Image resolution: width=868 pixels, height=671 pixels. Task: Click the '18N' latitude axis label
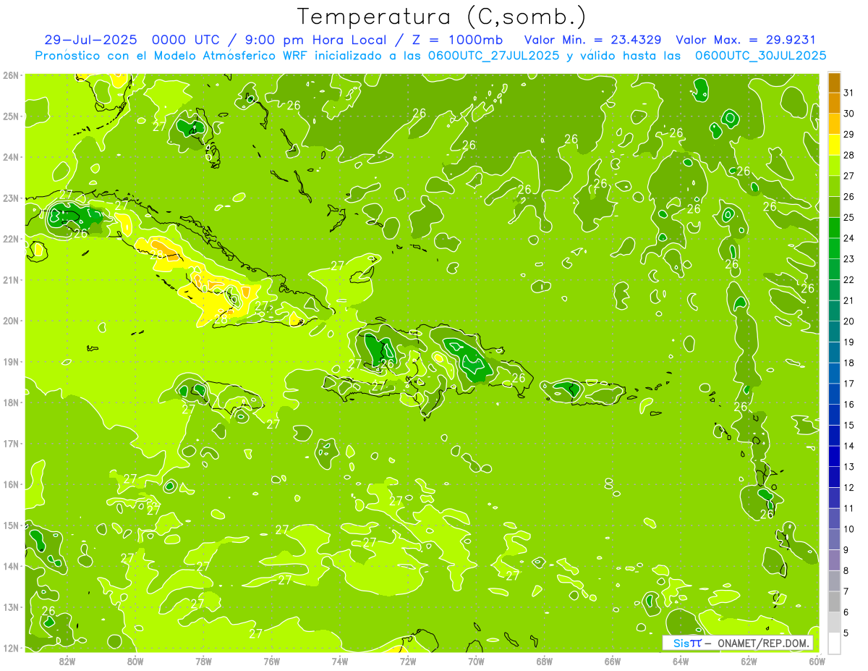pos(11,402)
